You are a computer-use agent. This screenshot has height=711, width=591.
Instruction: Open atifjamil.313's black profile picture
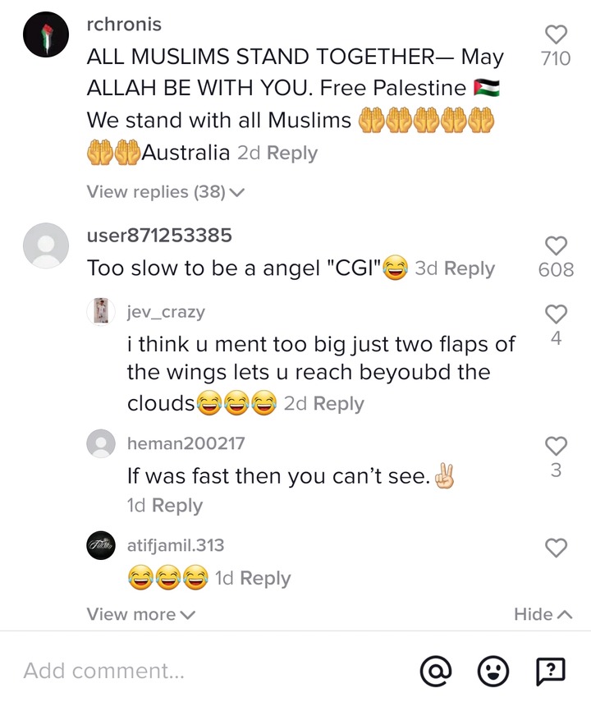point(101,545)
